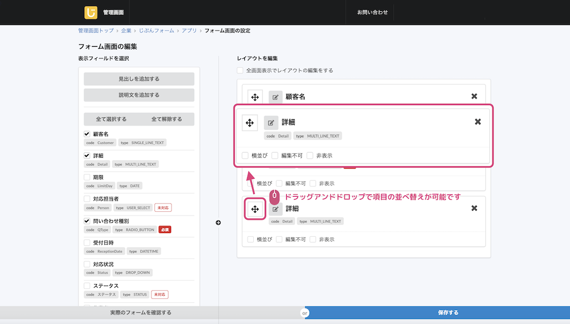
Task: Uncheck the 顧客名 field checkbox
Action: click(x=87, y=134)
